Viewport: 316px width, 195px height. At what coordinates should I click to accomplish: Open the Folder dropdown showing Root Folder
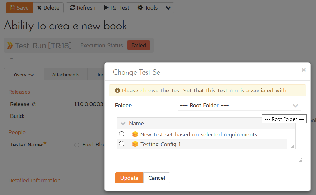pyautogui.click(x=239, y=106)
